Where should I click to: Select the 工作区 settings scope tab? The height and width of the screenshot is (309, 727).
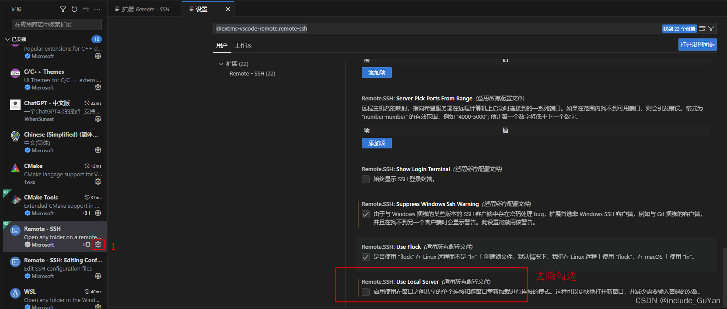[x=243, y=45]
